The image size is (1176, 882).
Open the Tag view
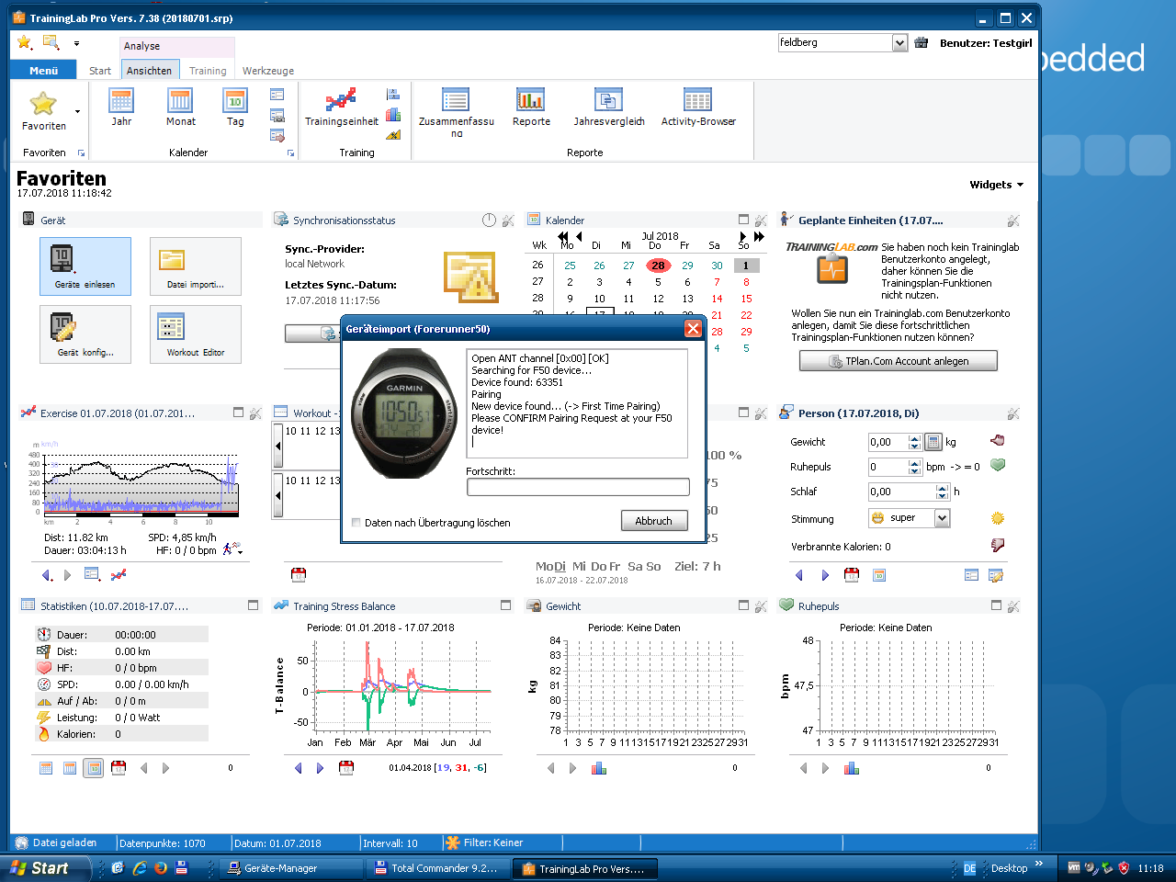click(235, 107)
